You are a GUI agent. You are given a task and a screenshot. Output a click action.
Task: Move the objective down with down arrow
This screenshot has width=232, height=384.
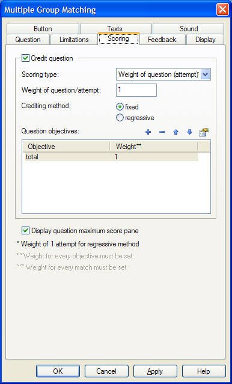[189, 132]
